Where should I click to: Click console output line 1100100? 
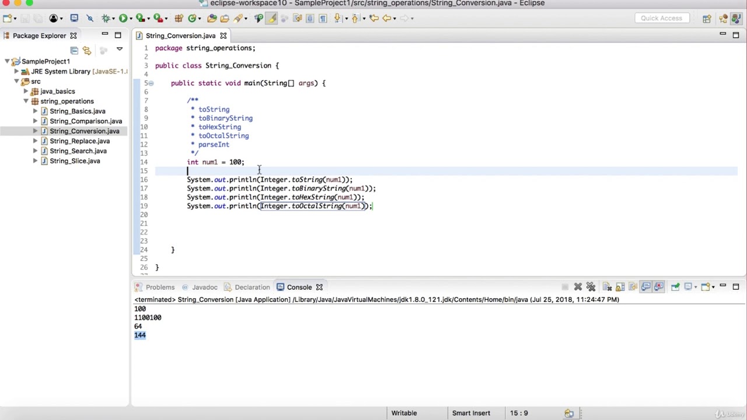[148, 317]
